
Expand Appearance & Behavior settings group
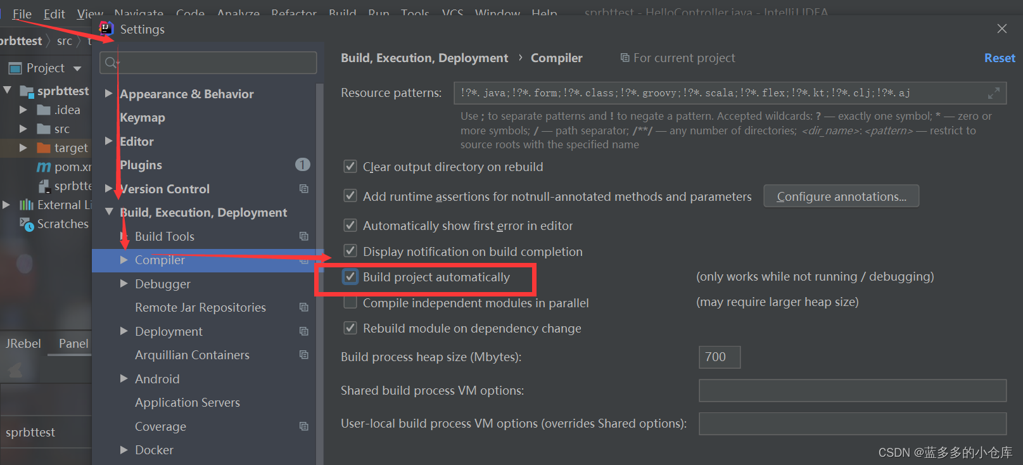pyautogui.click(x=108, y=94)
